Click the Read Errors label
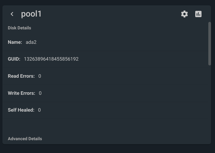 coord(21,76)
